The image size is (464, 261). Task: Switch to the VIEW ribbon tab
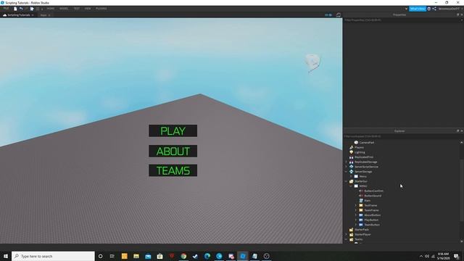(88, 9)
